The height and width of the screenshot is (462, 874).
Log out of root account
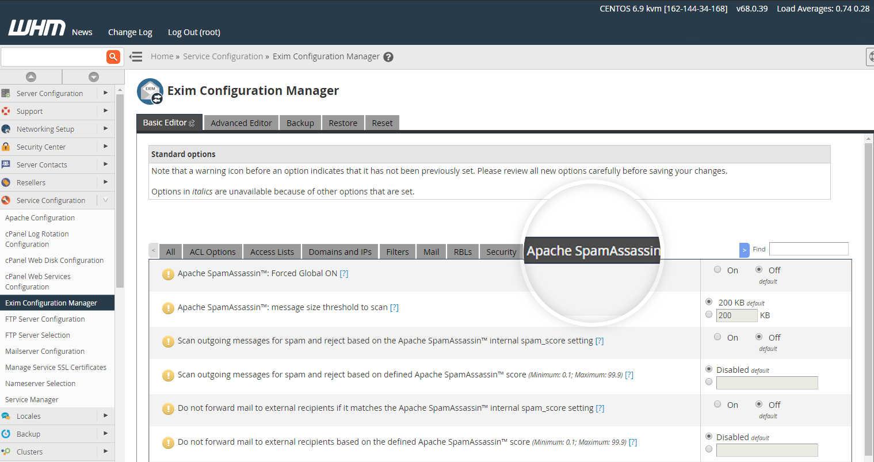click(194, 32)
